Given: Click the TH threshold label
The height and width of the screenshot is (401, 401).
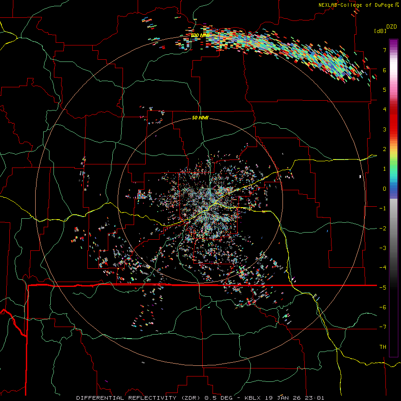Looking at the screenshot, I should click(x=383, y=347).
